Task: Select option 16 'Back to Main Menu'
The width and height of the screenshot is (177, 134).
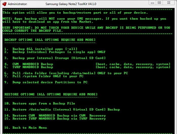Action: click(x=26, y=128)
